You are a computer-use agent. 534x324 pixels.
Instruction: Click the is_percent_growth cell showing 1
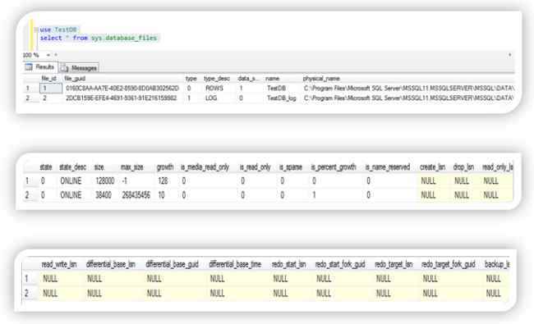click(314, 195)
